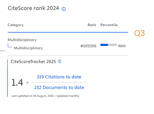This screenshot has width=154, height=114.
Task: Select the indented Multidisciplinary subcategory
Action: (x=28, y=48)
